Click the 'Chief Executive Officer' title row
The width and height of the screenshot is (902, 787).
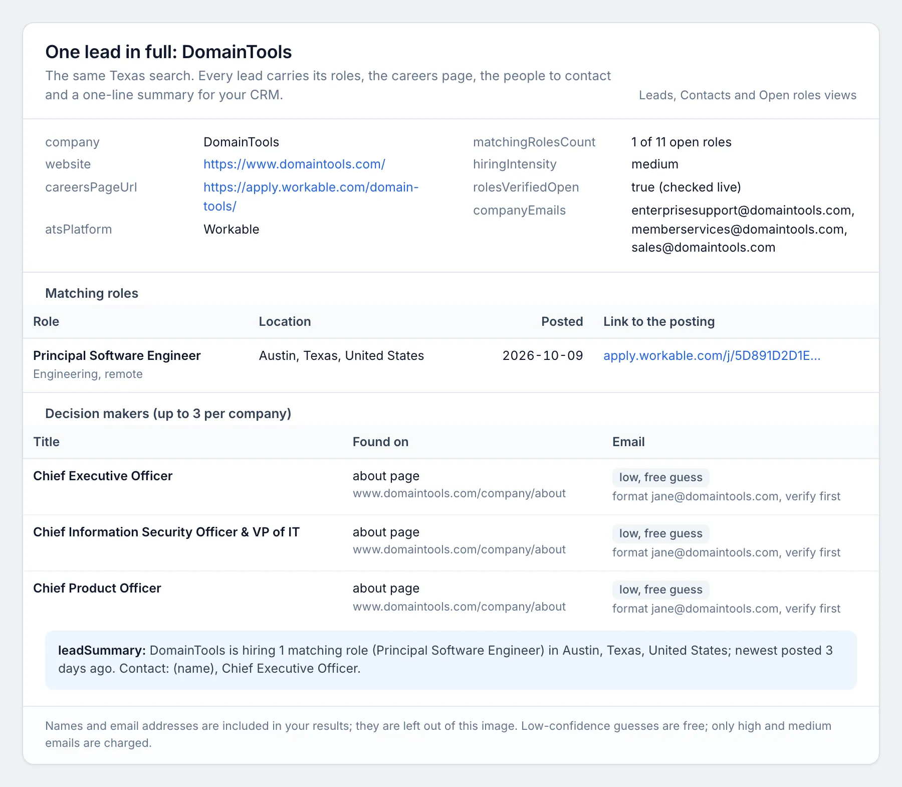(103, 476)
